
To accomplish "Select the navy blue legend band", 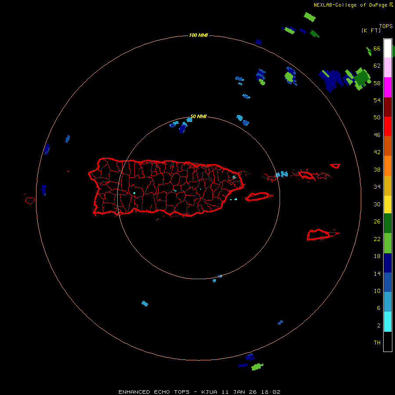I will coord(388,263).
